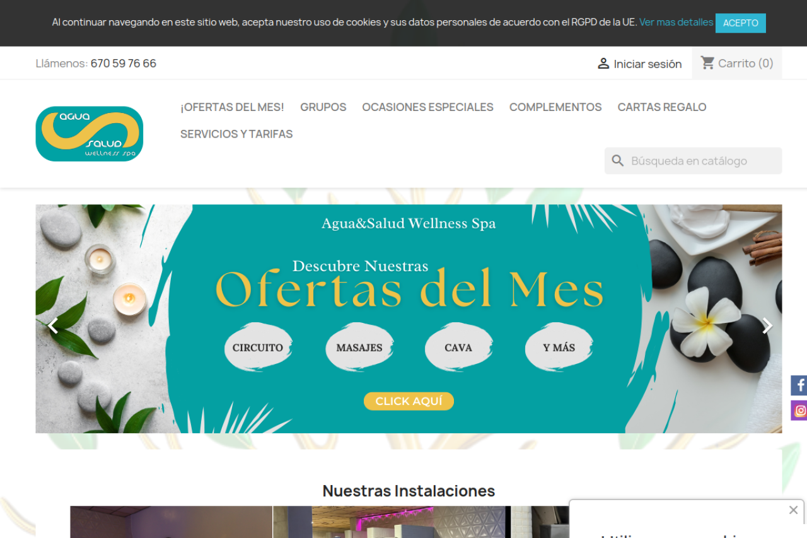807x538 pixels.
Task: Go to the previous carousel slide arrow
Action: [x=53, y=326]
